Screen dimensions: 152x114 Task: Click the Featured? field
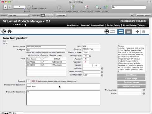86,62
